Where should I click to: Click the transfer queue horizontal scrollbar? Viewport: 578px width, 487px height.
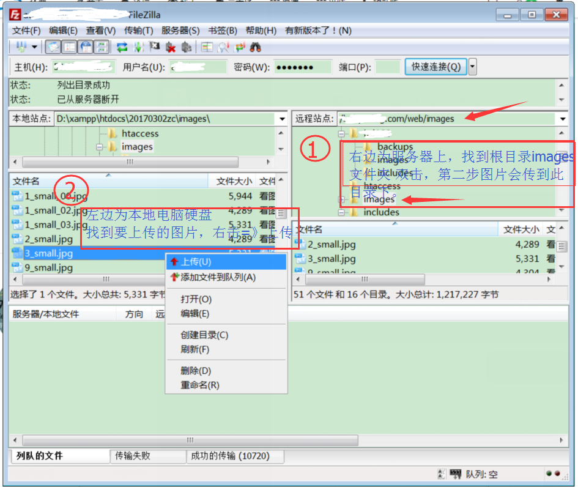coord(190,441)
